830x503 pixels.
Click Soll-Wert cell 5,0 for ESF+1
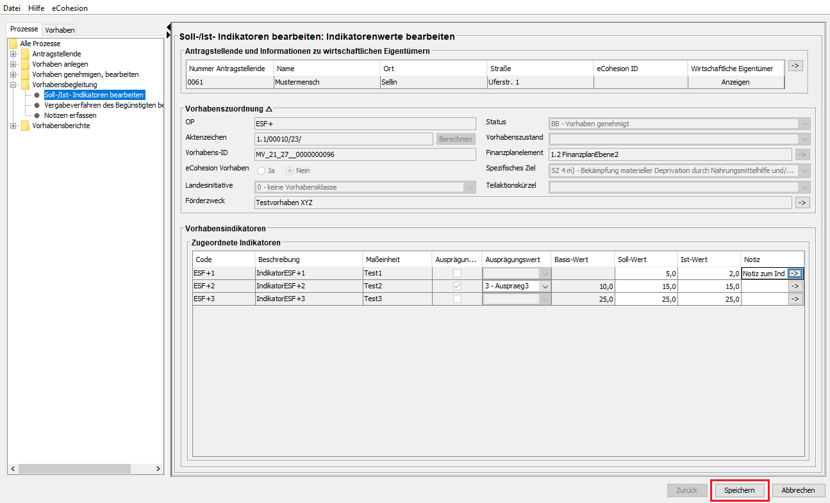click(647, 274)
